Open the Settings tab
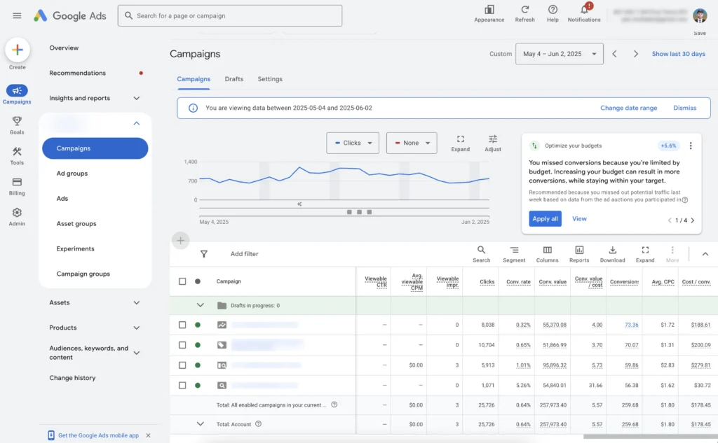The height and width of the screenshot is (443, 718). point(270,79)
